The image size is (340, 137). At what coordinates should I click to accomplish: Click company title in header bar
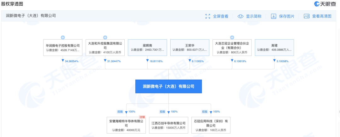click(x=31, y=16)
